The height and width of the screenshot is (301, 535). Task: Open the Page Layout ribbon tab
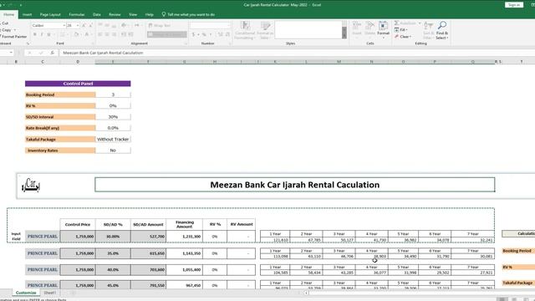(50, 15)
